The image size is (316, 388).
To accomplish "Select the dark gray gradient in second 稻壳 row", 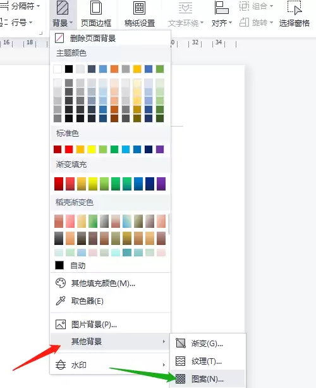I will (x=59, y=238).
